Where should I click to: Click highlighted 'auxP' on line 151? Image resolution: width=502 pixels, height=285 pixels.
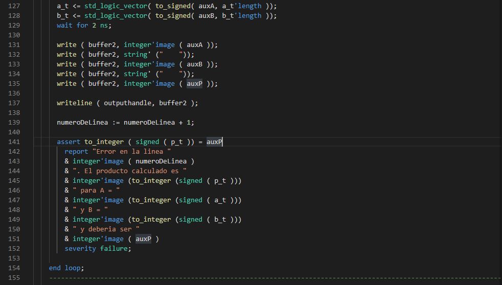click(x=143, y=239)
